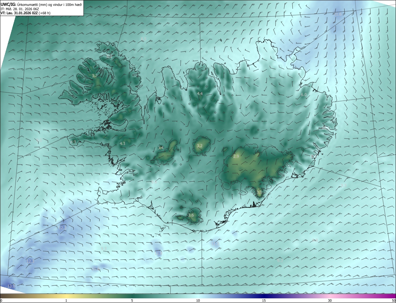Screen dimensions: 396x303
Task: Click the '30' tick on the color scale
Action: 330,301
